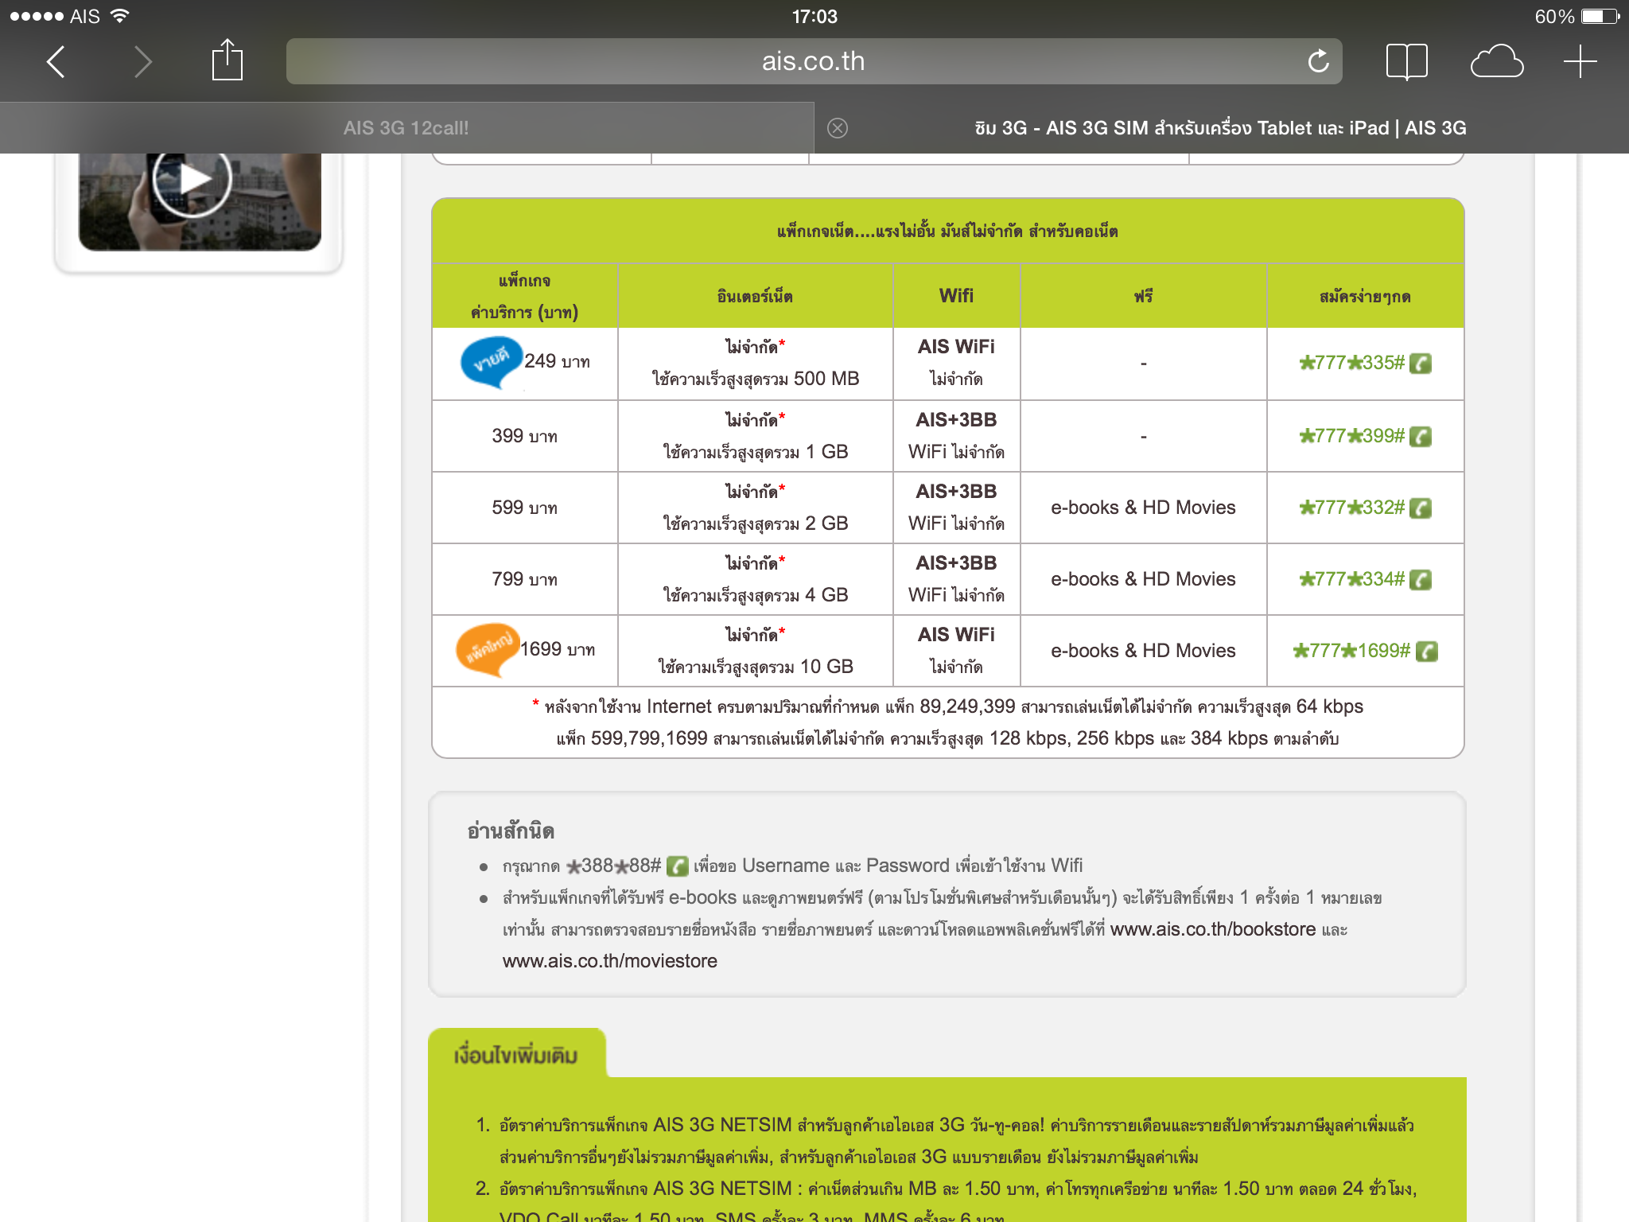
Task: Tap the forward navigation arrow
Action: click(x=142, y=61)
